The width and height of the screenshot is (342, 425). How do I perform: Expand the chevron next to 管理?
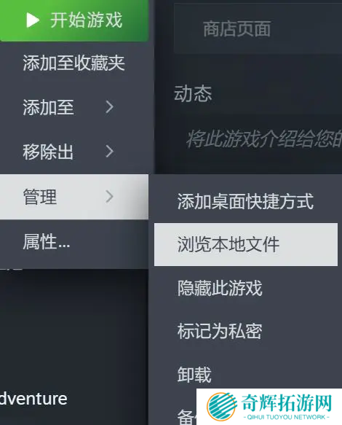click(109, 197)
